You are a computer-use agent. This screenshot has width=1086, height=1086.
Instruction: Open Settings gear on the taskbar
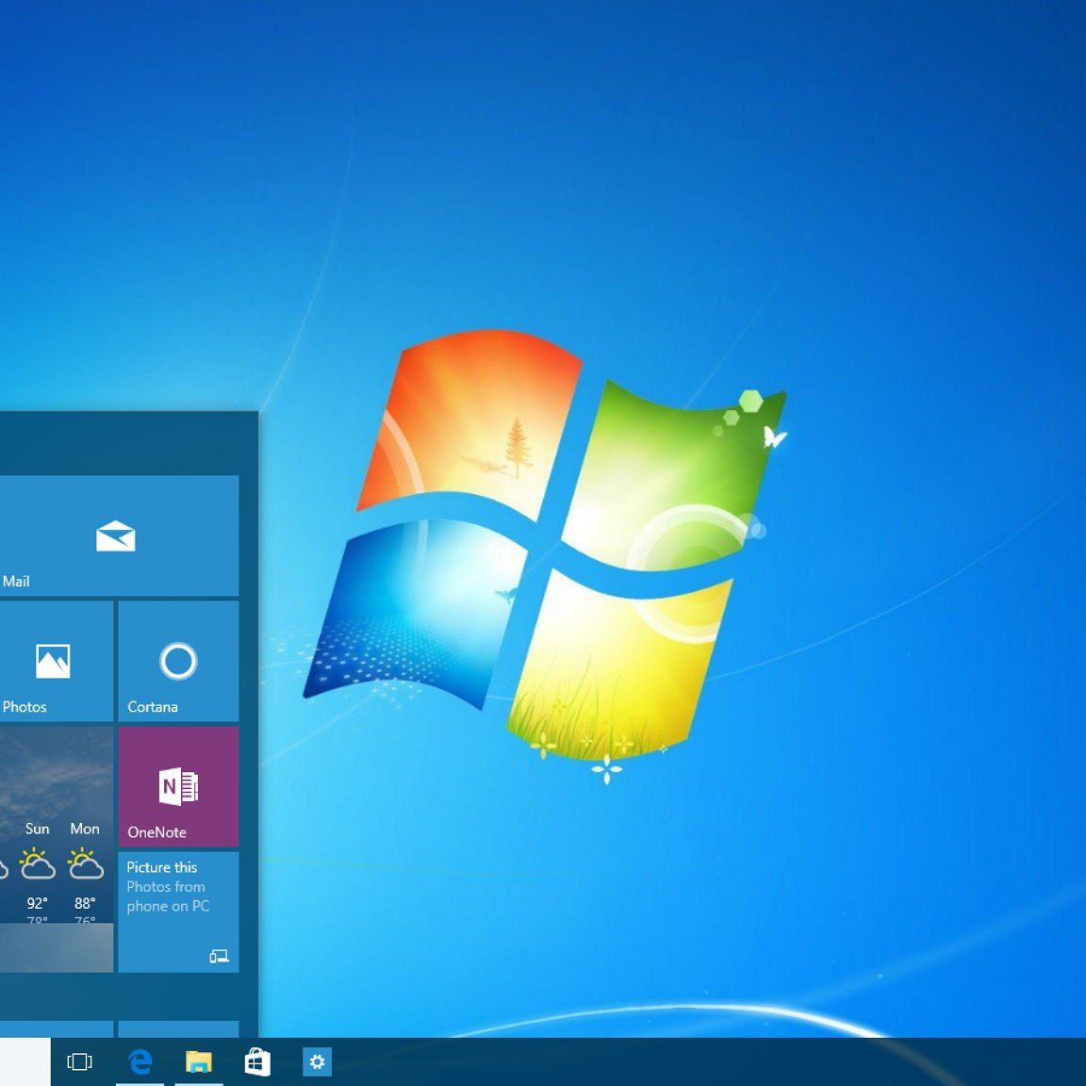pyautogui.click(x=317, y=1061)
